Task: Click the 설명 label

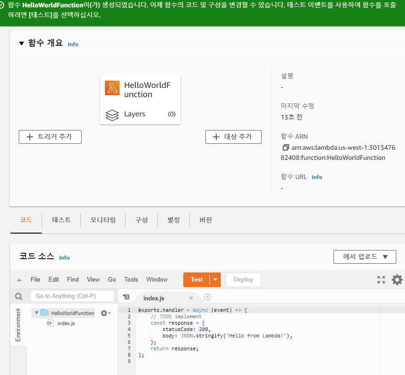Action: click(x=287, y=76)
